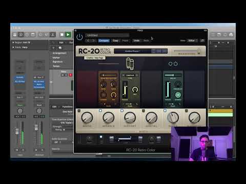Screen dimensions: 246x184
Task: Select the Marker global track
Action: coord(56,58)
